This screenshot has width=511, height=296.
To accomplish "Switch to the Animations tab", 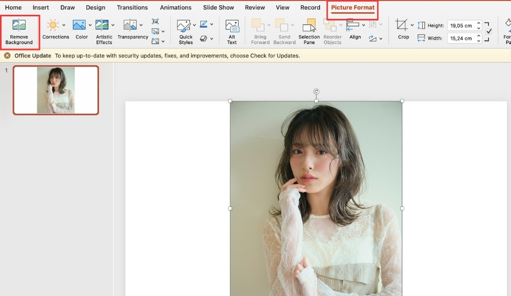I will coord(176,7).
